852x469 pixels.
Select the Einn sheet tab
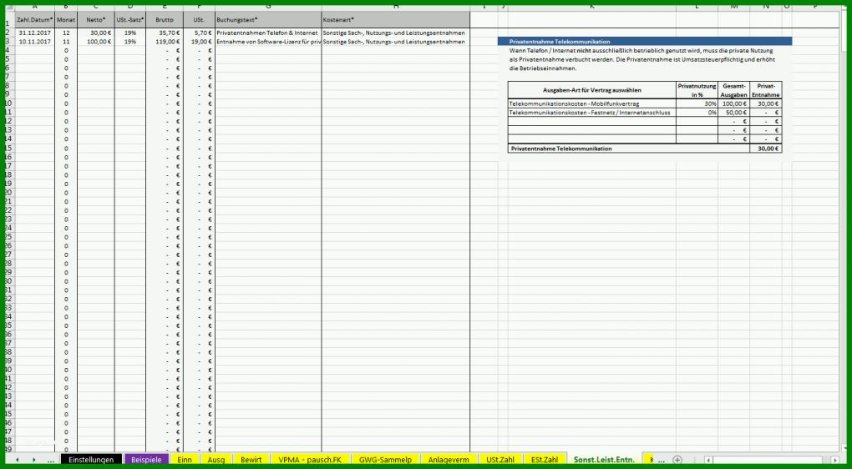pos(185,460)
